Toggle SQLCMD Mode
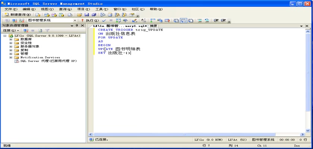Viewport: 313px width, 149px height. coord(167,20)
